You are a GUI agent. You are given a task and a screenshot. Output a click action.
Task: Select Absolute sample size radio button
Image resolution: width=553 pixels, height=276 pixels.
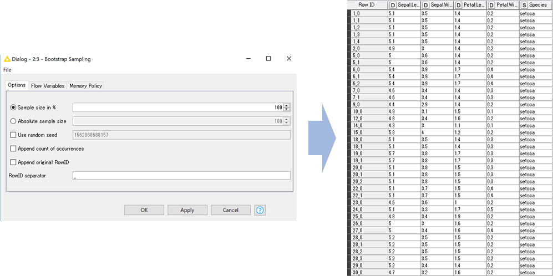tap(13, 121)
